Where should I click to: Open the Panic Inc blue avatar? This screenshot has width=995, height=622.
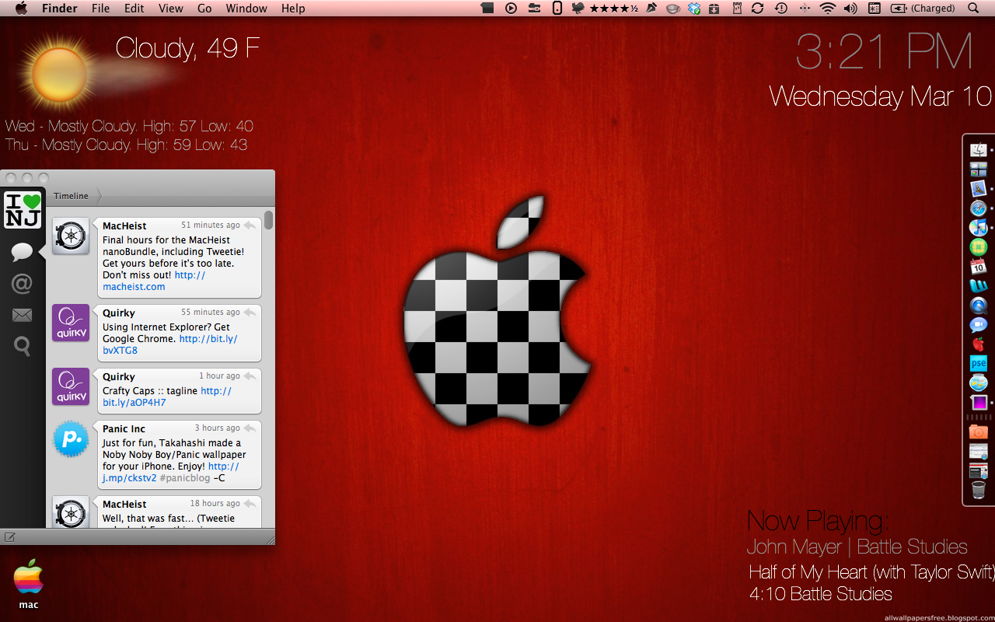point(71,439)
